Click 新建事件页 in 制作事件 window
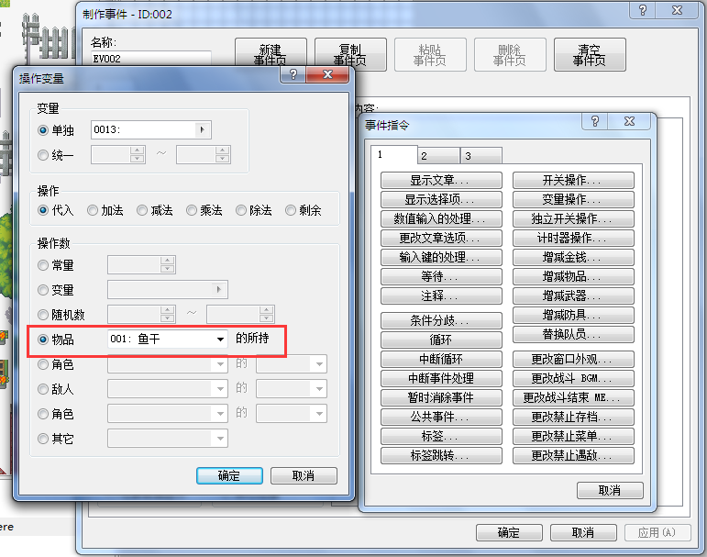This screenshot has height=557, width=707. [271, 55]
